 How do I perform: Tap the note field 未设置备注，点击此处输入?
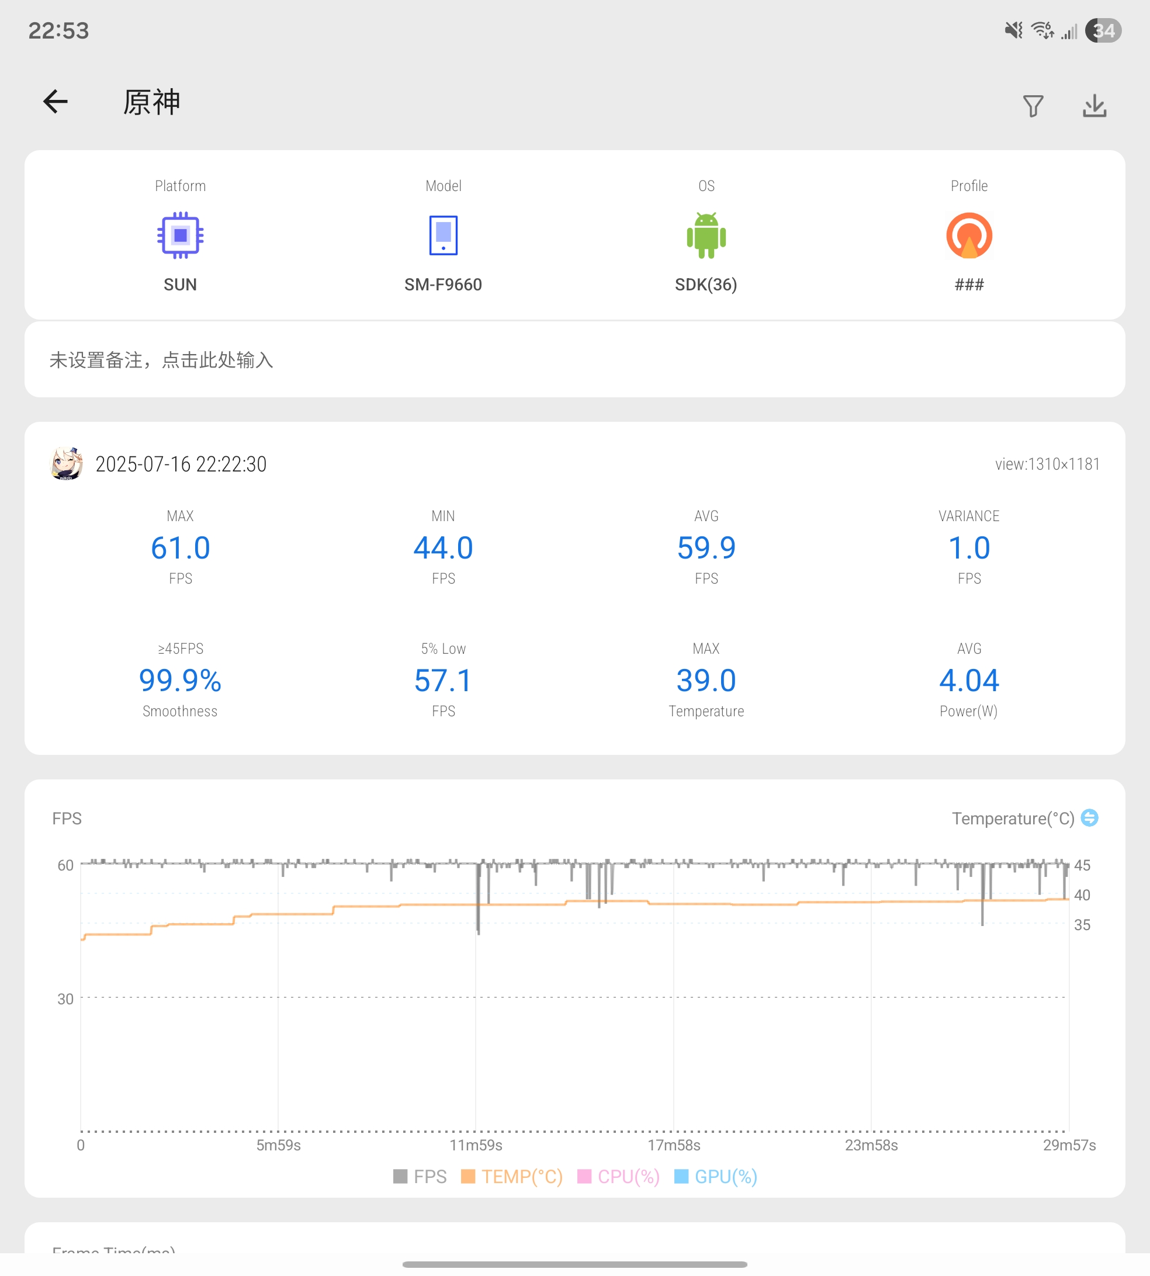click(x=574, y=360)
